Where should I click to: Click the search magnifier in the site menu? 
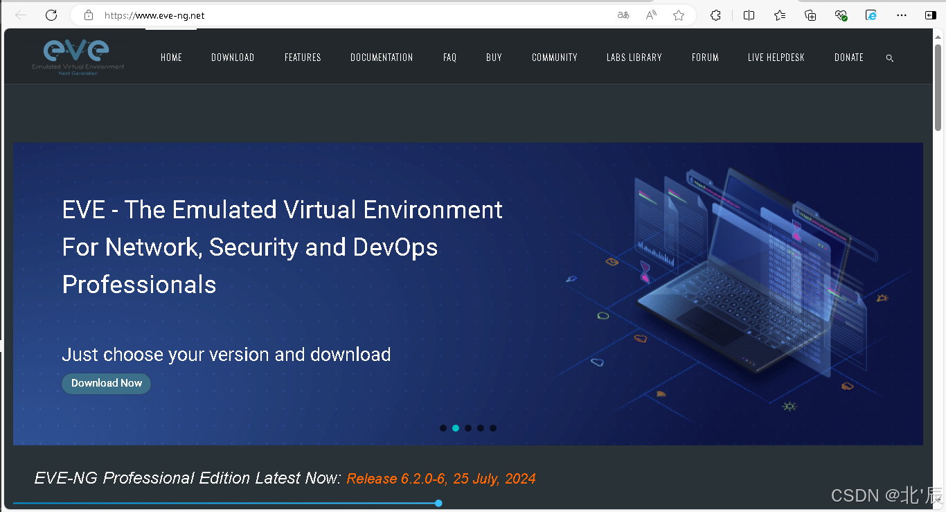tap(890, 58)
